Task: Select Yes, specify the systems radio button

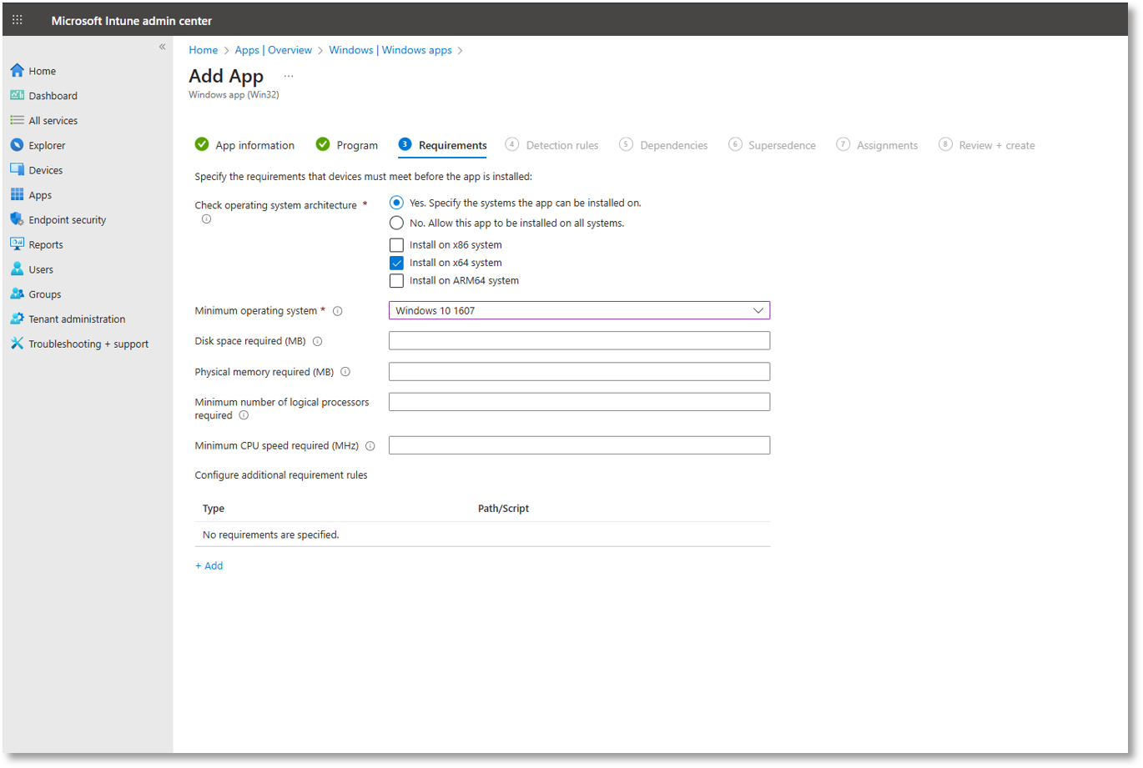Action: point(396,203)
